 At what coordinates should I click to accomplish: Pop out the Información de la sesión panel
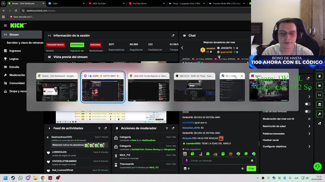(x=173, y=36)
